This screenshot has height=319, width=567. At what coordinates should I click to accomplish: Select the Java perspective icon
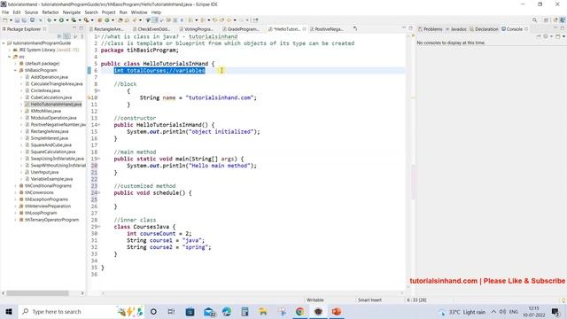pos(563,20)
